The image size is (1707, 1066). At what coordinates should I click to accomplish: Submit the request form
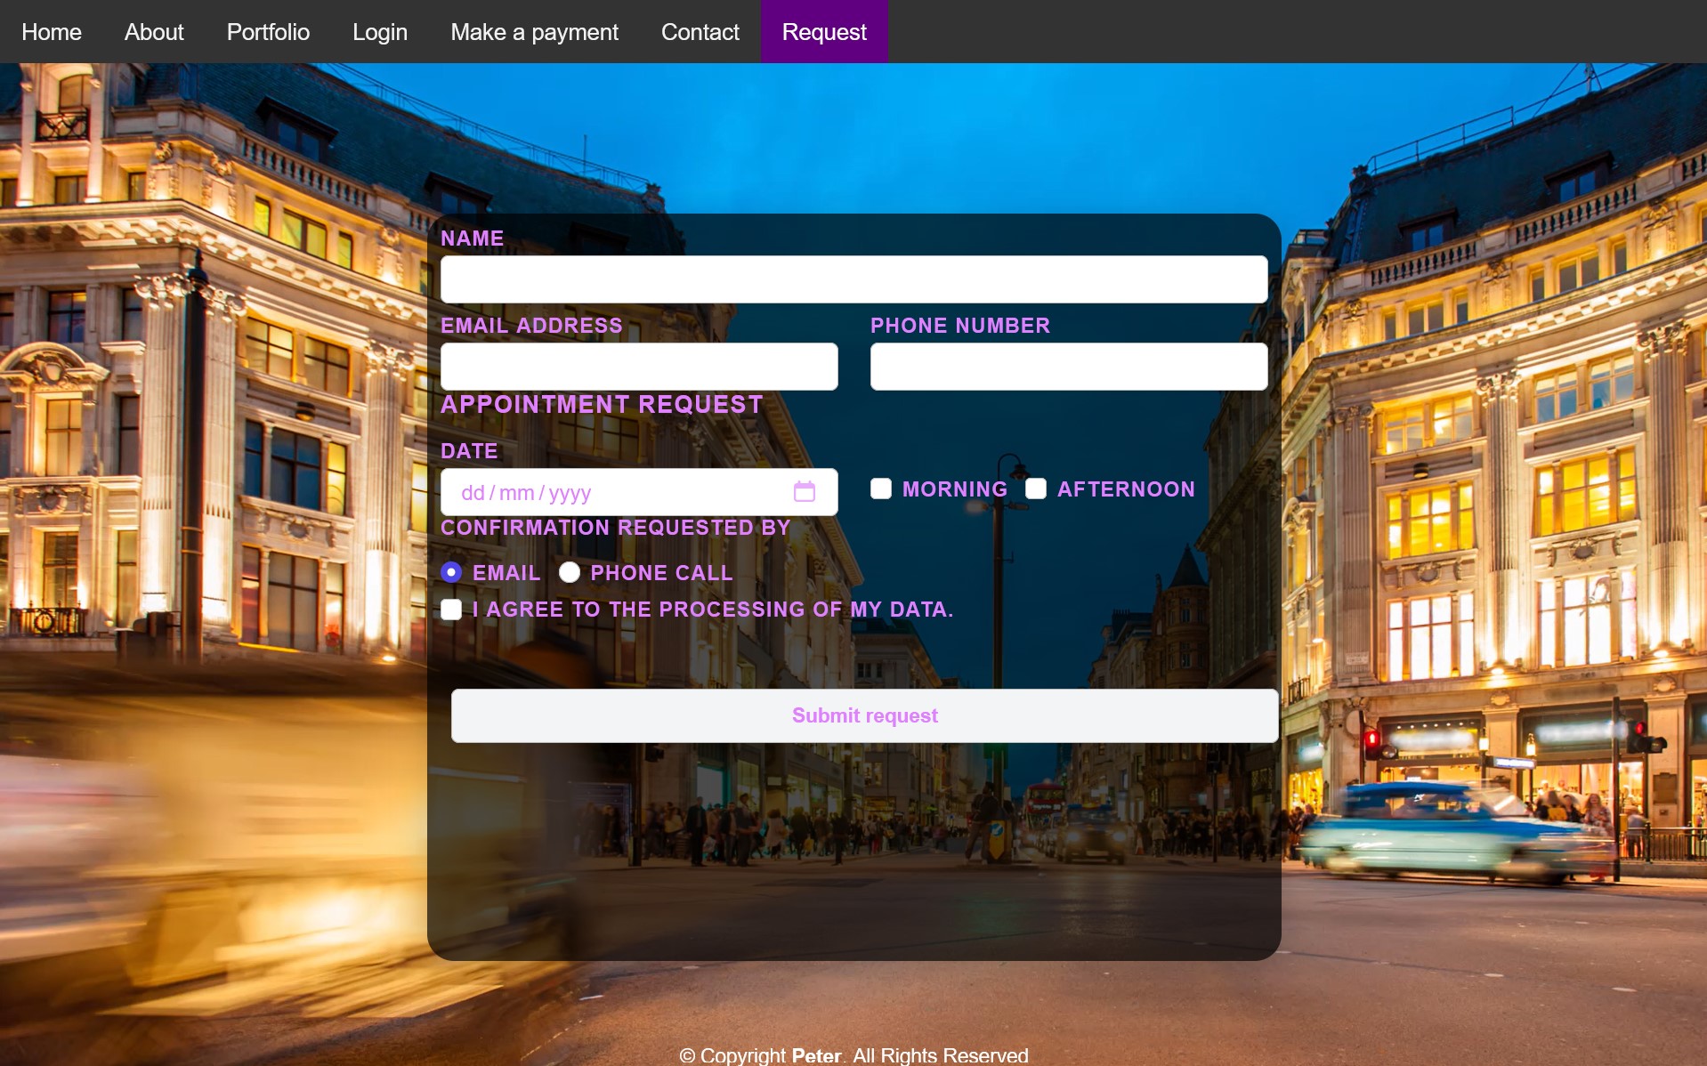tap(864, 715)
